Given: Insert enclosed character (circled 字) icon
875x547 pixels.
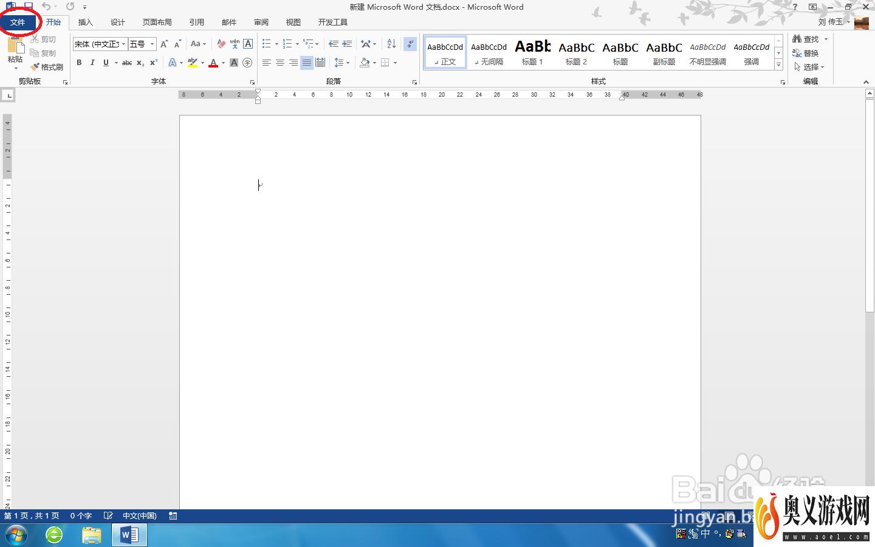Looking at the screenshot, I should point(247,63).
